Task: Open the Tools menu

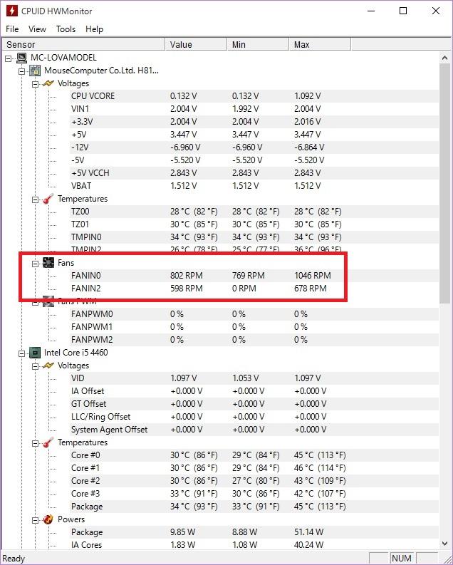Action: [x=66, y=29]
